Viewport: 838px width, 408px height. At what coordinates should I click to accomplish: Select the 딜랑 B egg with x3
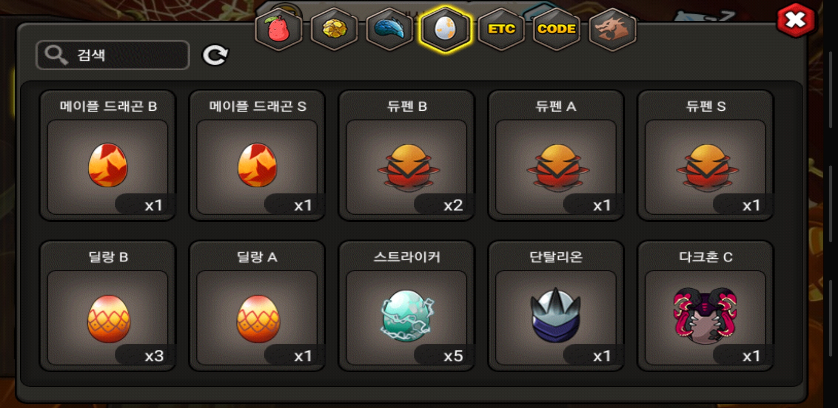tap(108, 306)
